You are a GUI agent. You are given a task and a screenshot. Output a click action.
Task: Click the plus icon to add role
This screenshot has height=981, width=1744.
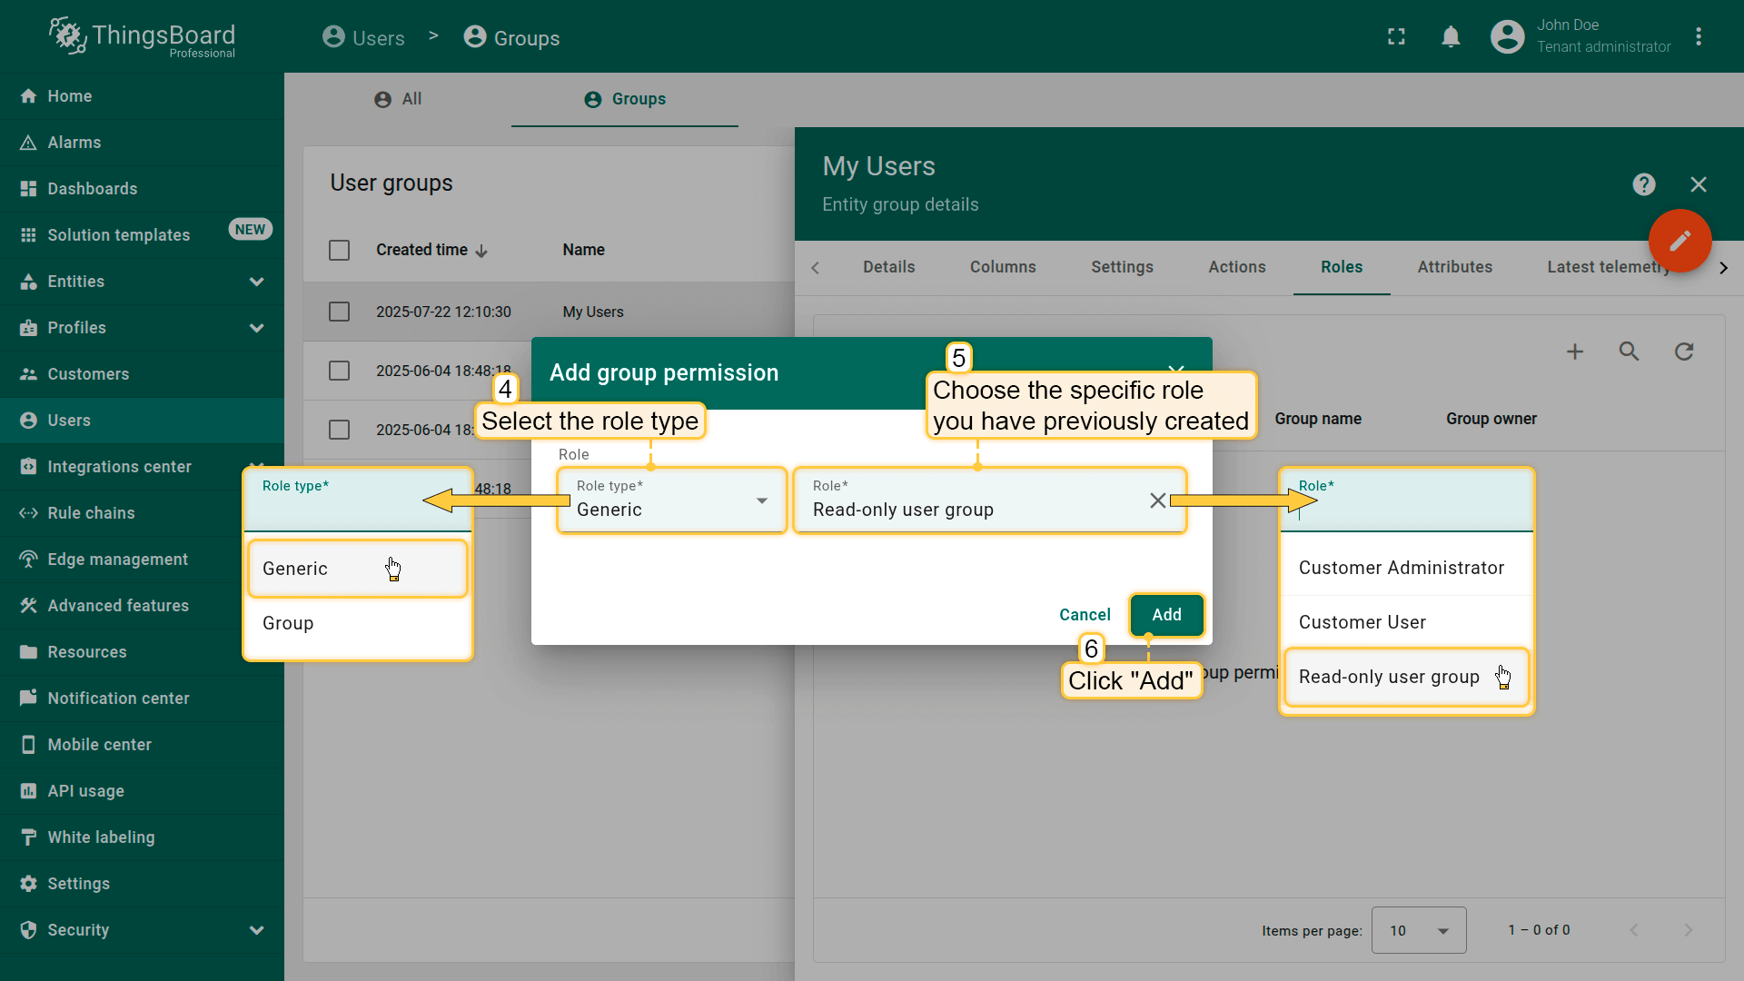point(1575,352)
